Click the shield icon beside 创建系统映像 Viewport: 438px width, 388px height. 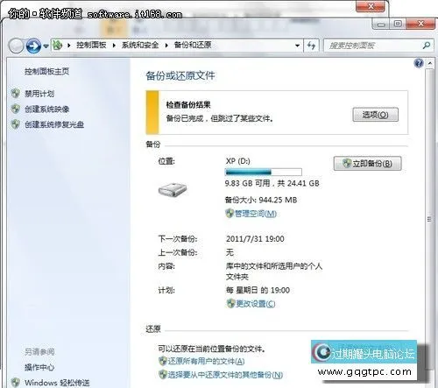pos(16,109)
